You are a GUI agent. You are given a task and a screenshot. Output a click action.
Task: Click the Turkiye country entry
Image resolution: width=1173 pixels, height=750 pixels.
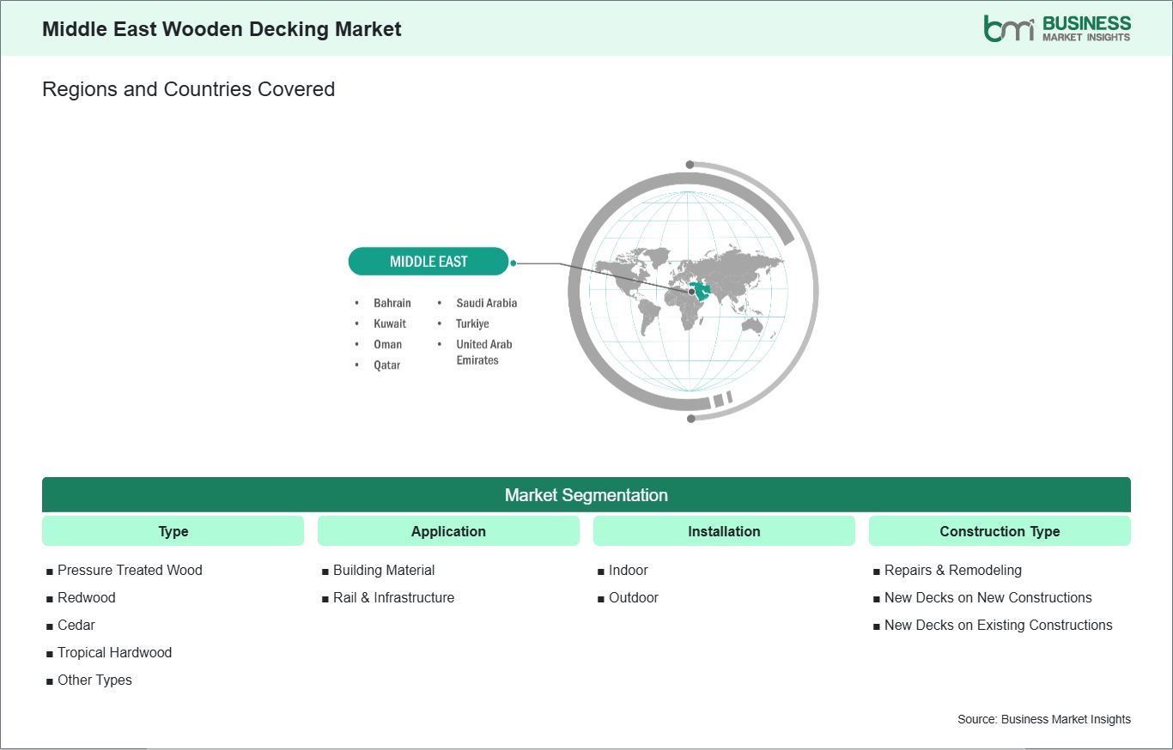pos(472,324)
